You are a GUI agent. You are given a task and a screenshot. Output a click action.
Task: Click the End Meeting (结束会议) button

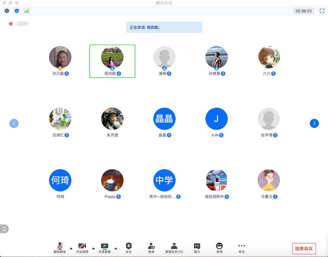(304, 248)
